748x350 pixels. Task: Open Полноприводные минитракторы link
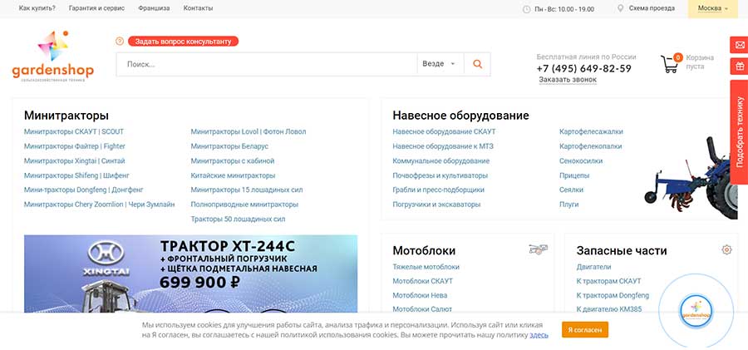point(244,205)
